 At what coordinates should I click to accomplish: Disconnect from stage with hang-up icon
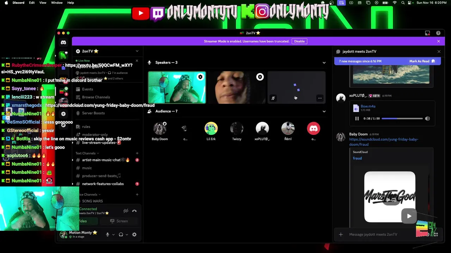click(x=134, y=211)
